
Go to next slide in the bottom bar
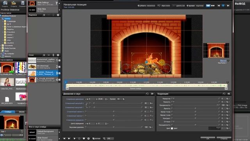tap(69, 138)
